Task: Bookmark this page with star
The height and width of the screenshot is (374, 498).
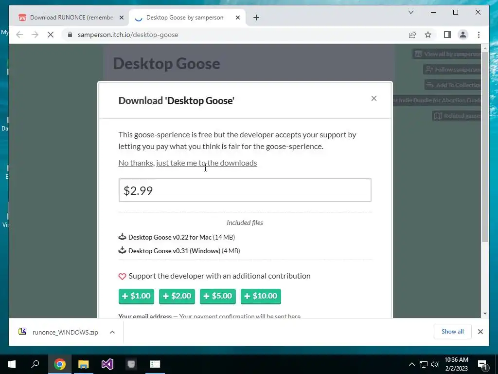Action: [428, 35]
